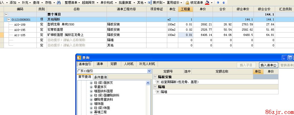Click the 插入清单 button
The height and width of the screenshot is (115, 294).
pyautogui.click(x=268, y=65)
